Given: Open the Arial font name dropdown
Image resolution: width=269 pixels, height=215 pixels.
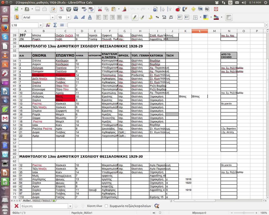Looking at the screenshot, I should point(53,17).
